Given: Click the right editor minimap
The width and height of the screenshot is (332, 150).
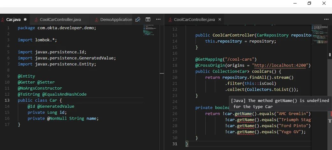Looking at the screenshot, I should point(320,34).
